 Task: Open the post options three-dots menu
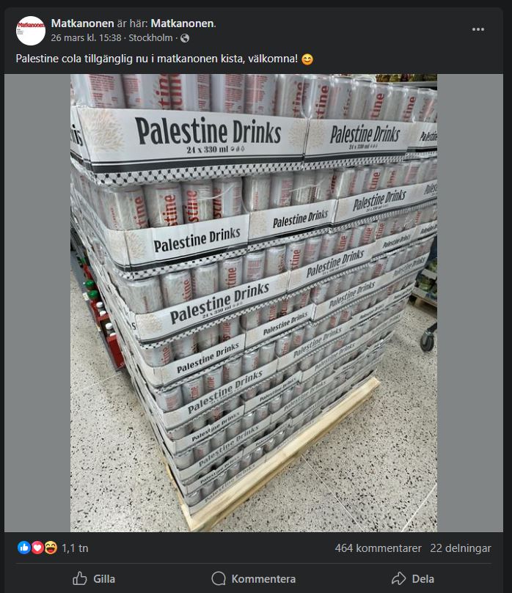pos(478,29)
